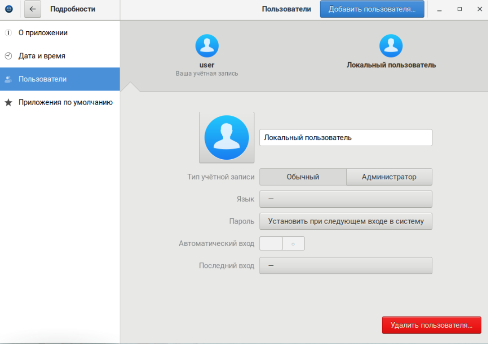This screenshot has width=488, height=344.
Task: Click Добавить пользователя button
Action: click(x=372, y=9)
